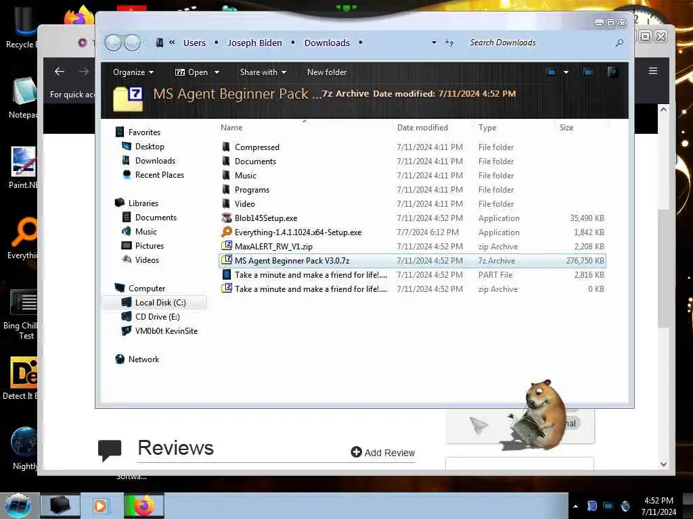This screenshot has width=693, height=519.
Task: Open Explorer help icon in toolbar
Action: [x=612, y=72]
